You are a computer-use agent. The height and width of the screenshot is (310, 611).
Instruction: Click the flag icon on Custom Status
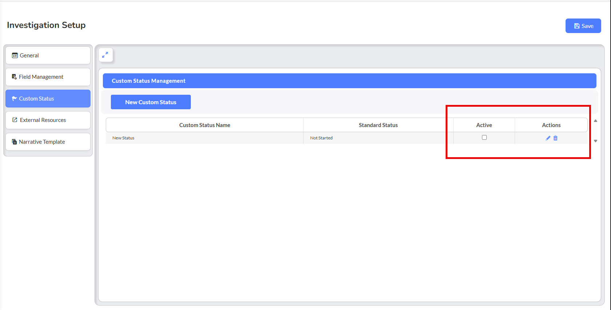tap(15, 99)
